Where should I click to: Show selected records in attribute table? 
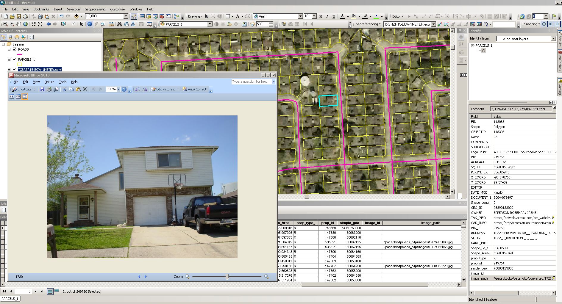click(x=57, y=291)
